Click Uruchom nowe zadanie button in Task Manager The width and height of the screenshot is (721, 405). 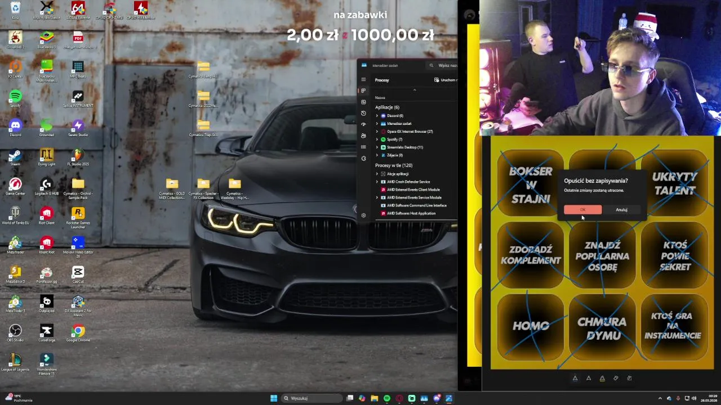click(445, 80)
